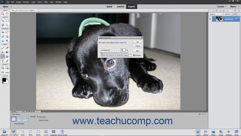Expand the Rotate options arrow

[41, 131]
